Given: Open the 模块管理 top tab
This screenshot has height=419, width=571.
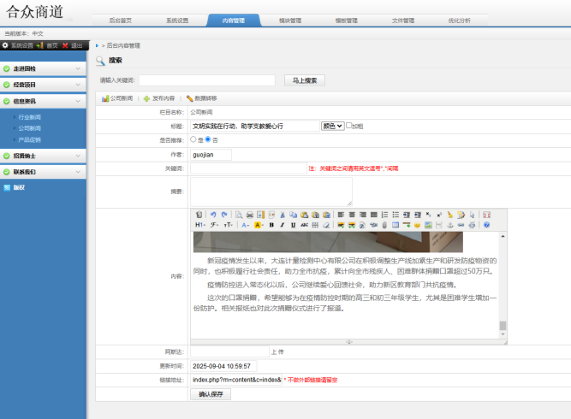Looking at the screenshot, I should point(289,20).
